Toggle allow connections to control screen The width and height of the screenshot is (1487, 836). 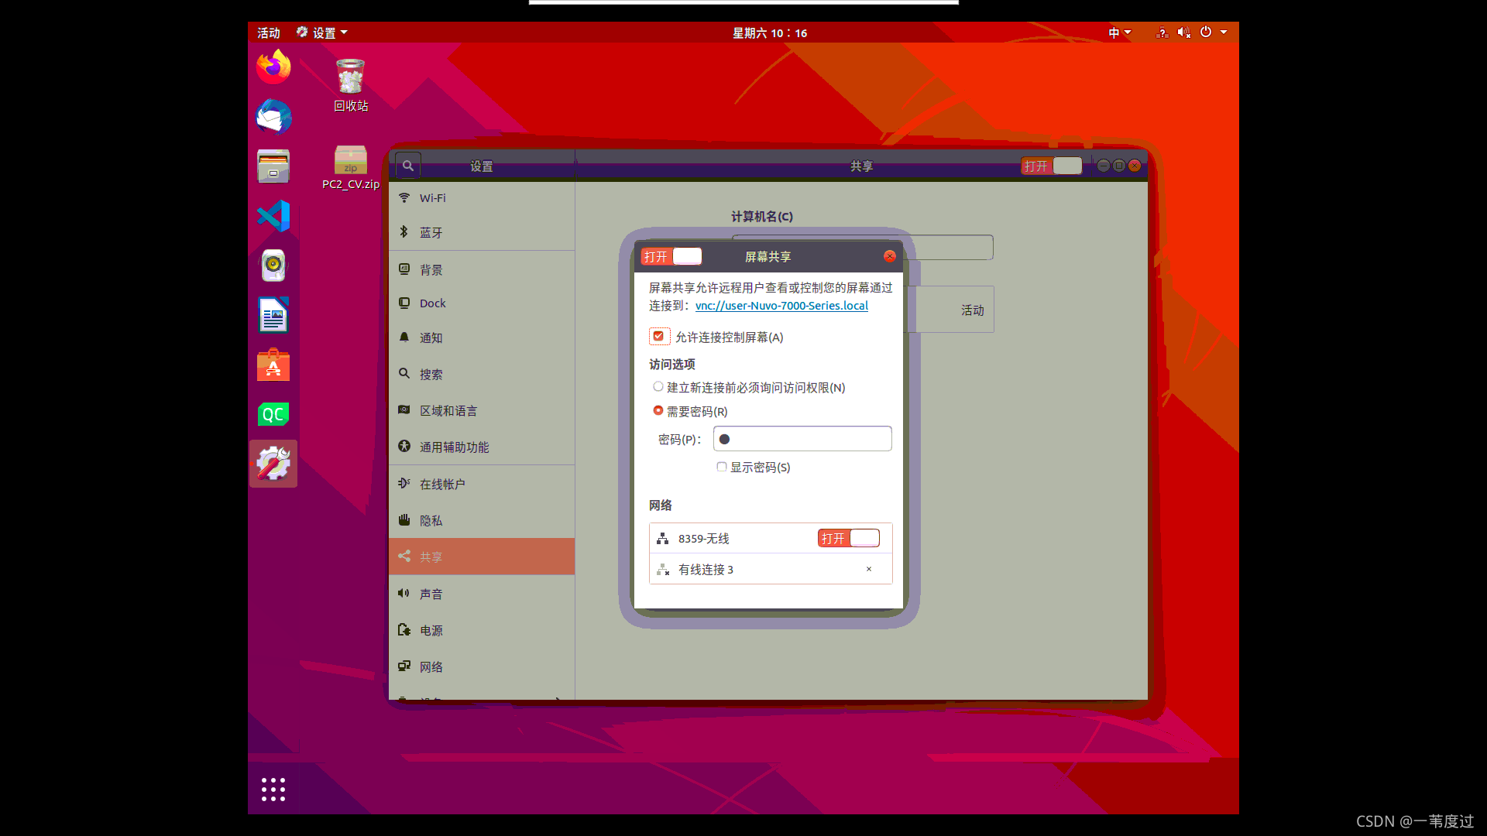click(x=658, y=336)
